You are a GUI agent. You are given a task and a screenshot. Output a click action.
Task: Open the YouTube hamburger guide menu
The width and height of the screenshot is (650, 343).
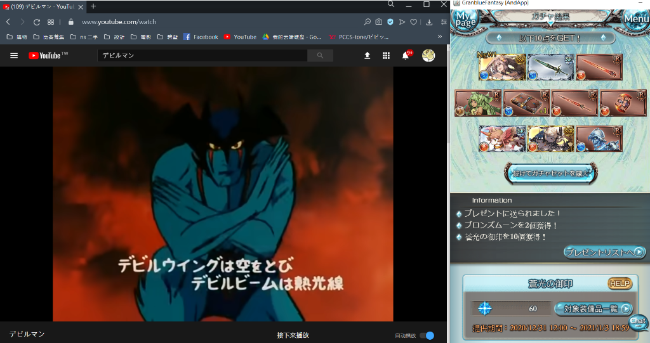tap(14, 56)
